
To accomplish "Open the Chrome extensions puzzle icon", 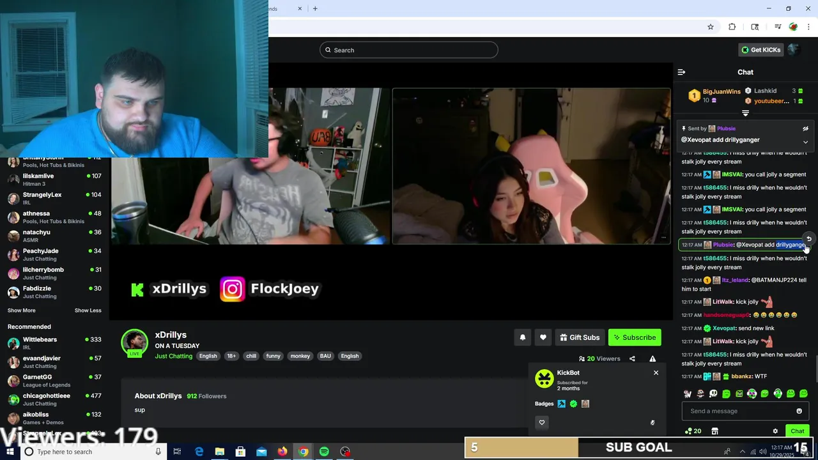I will (732, 27).
